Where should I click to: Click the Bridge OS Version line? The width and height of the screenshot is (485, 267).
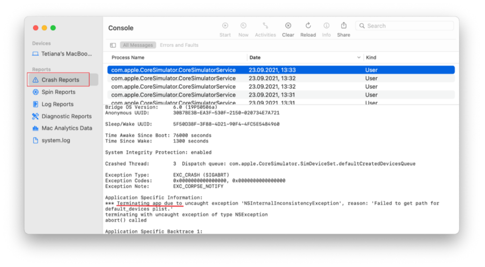[161, 107]
